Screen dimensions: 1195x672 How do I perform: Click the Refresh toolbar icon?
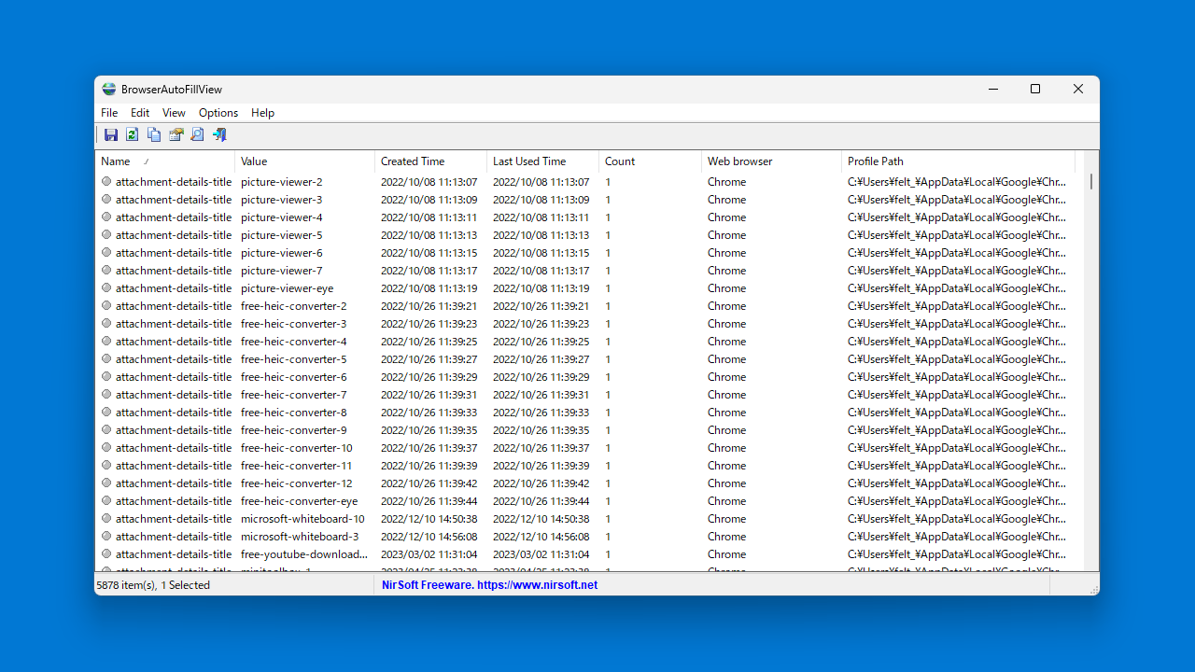(x=132, y=135)
